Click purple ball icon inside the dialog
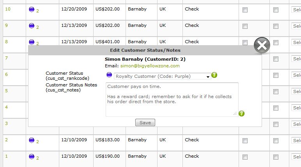 pos(109,75)
